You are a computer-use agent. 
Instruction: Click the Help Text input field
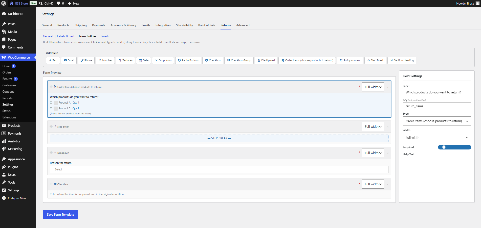437,160
